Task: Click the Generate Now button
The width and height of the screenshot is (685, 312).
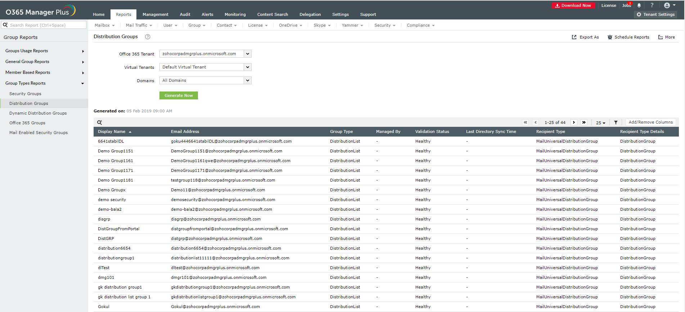Action: 179,95
